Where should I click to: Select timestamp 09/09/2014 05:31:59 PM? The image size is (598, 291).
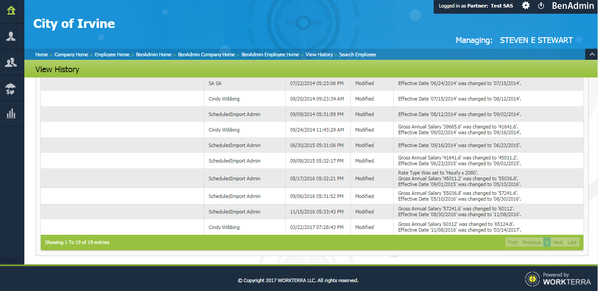click(x=317, y=114)
